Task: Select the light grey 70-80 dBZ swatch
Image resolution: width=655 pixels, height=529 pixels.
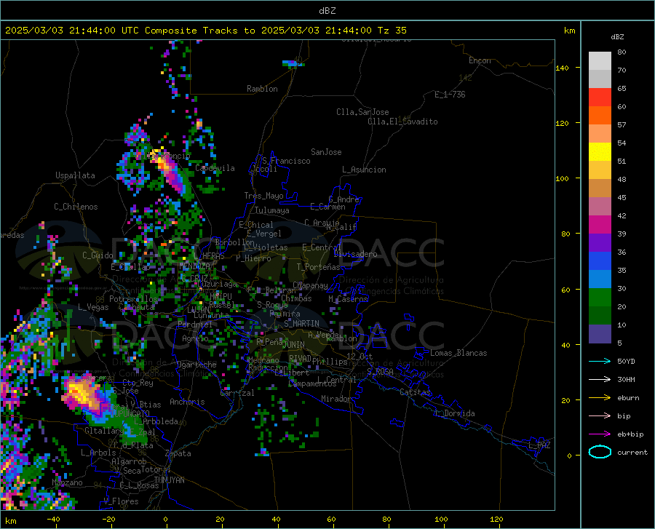Action: point(600,61)
